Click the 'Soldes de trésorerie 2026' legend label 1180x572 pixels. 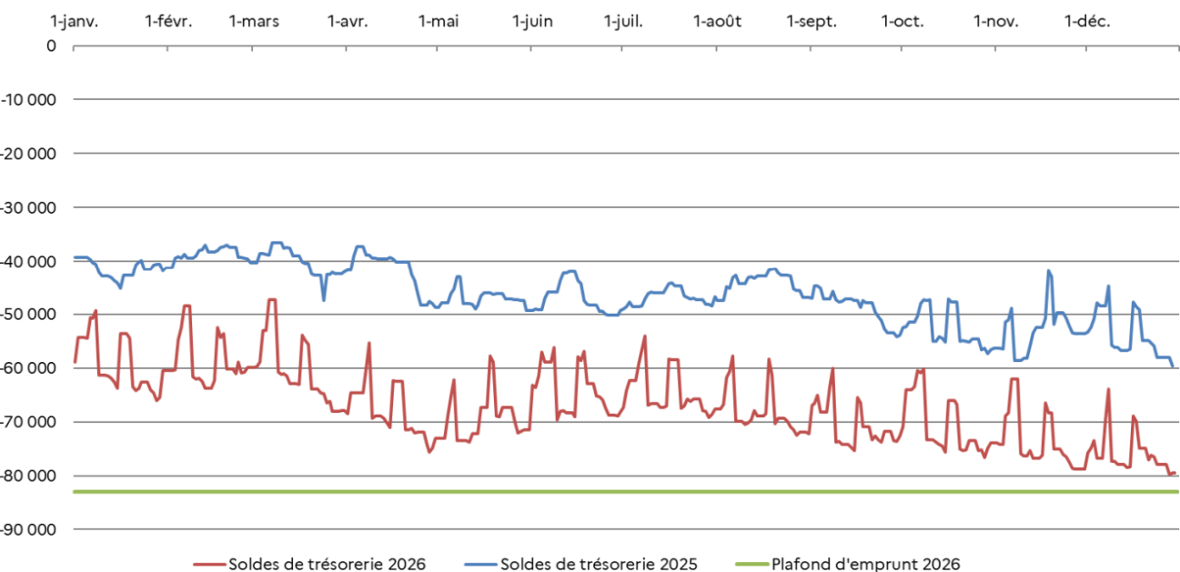coord(327,564)
